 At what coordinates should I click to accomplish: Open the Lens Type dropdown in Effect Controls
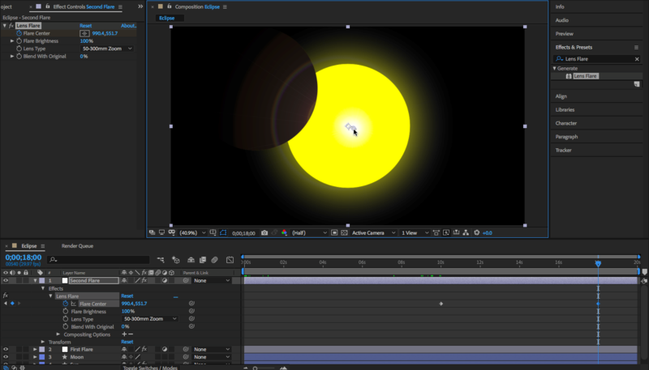pos(107,49)
